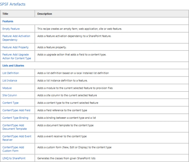Select 'Adds a upgrade action' description text
Screen dimensions: 189x162
coord(72,55)
